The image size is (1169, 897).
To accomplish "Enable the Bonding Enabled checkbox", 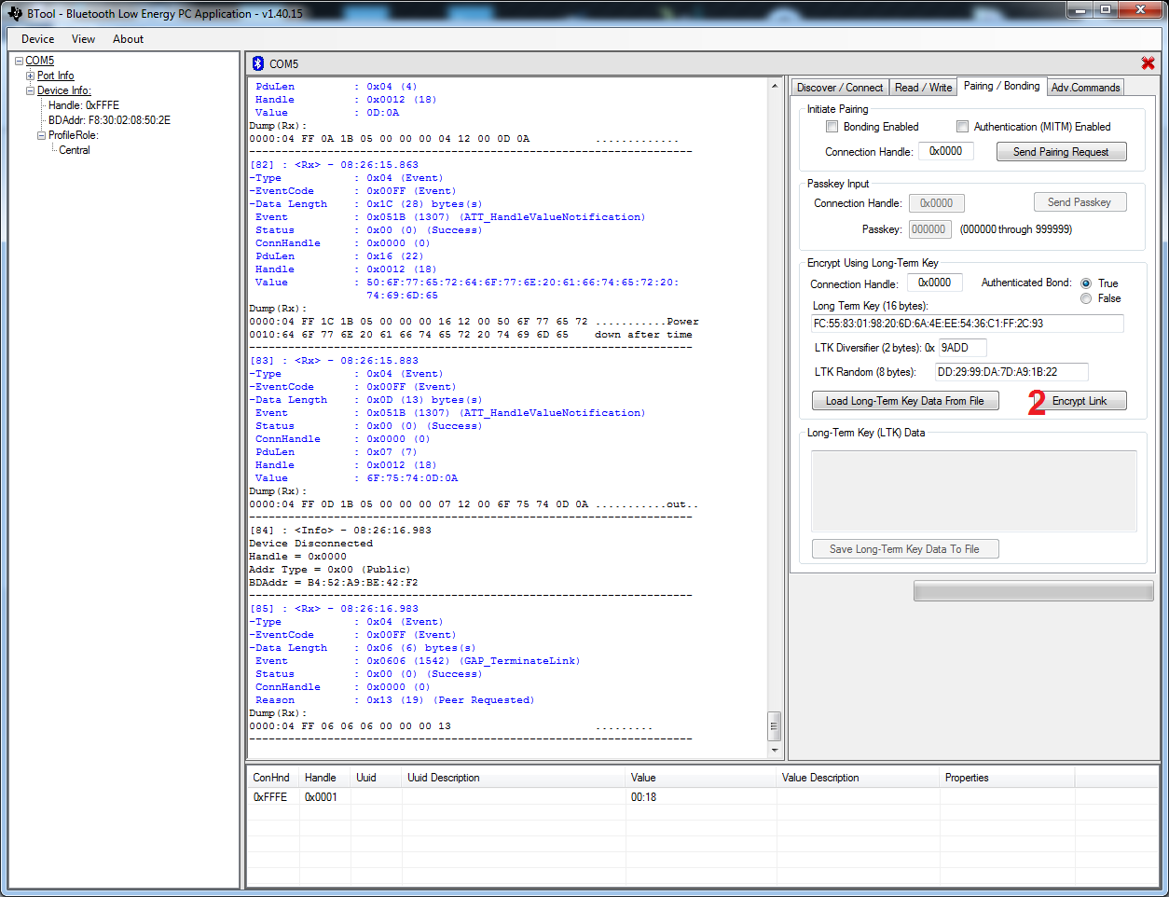I will [x=832, y=127].
